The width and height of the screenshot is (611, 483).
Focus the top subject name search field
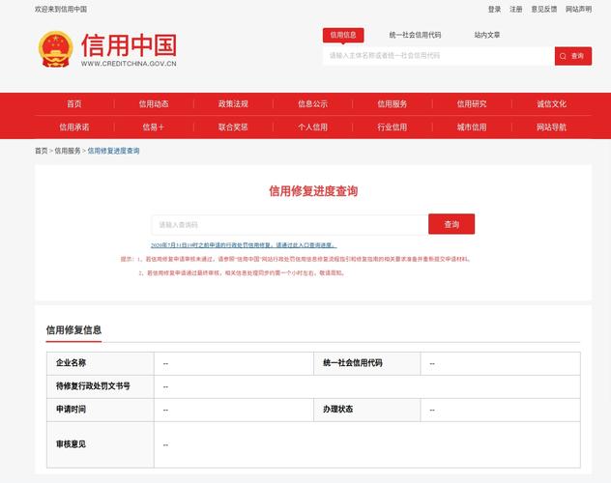[439, 56]
